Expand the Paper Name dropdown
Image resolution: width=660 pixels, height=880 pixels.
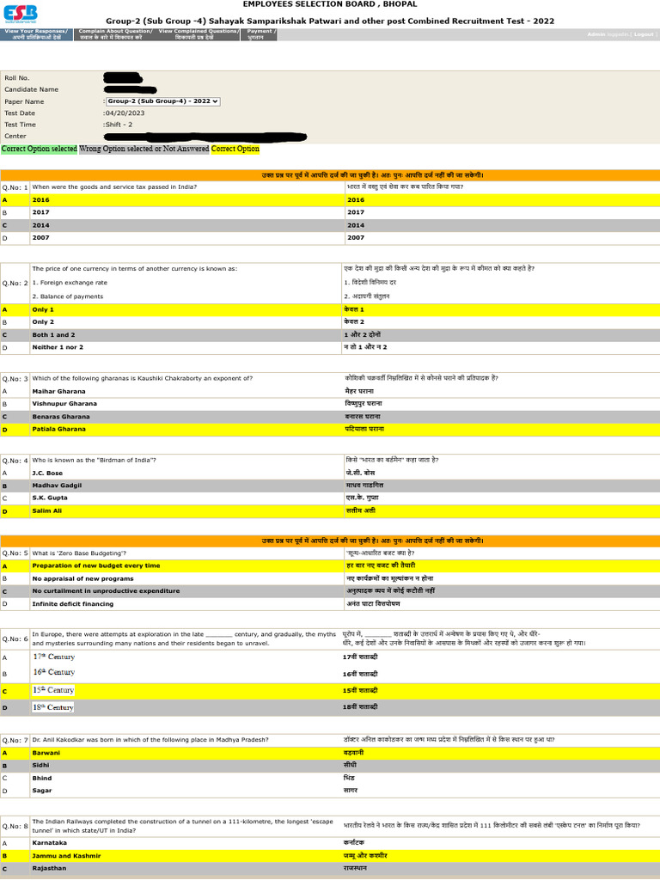tap(162, 101)
